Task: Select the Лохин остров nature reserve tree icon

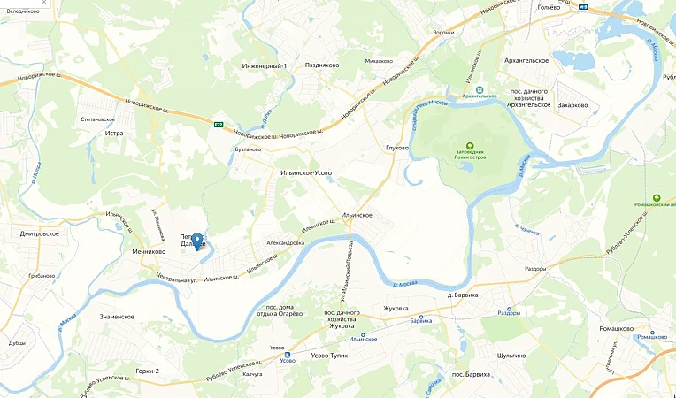Action: pos(470,146)
